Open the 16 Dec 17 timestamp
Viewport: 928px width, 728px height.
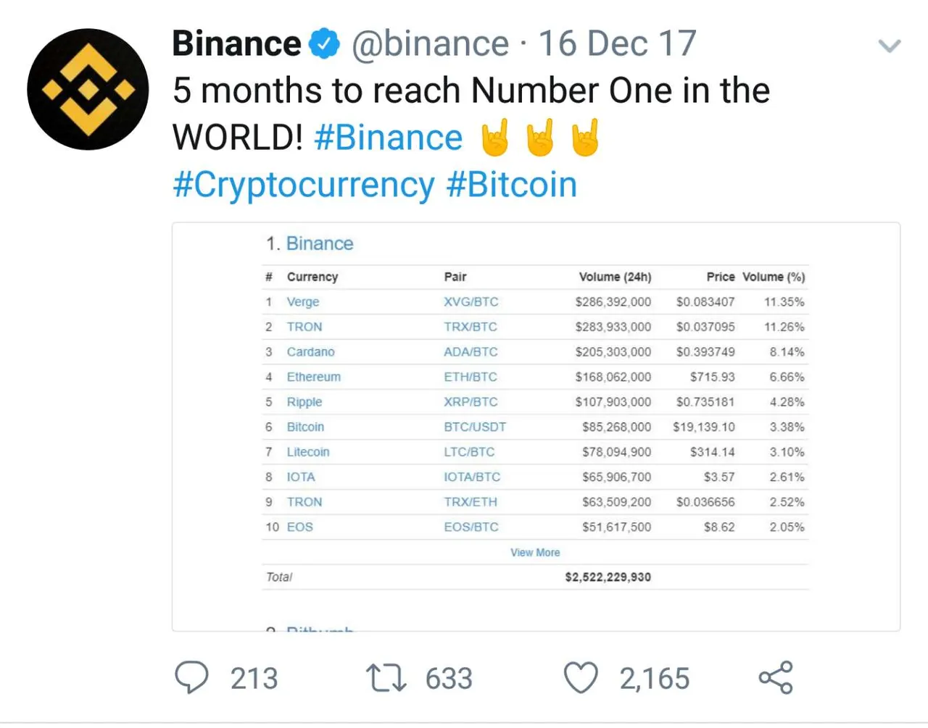(x=617, y=43)
